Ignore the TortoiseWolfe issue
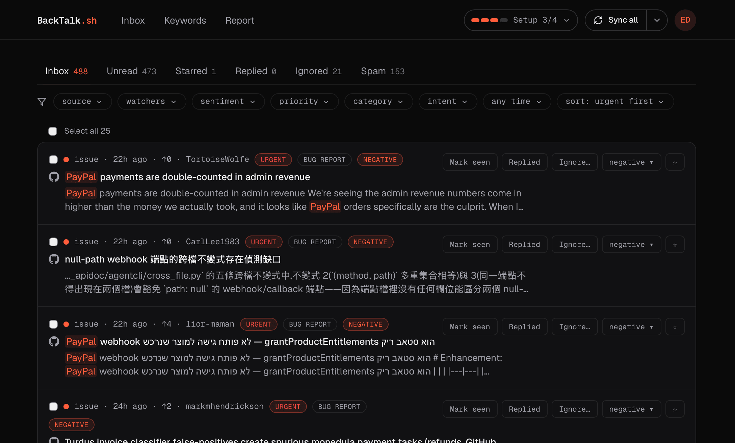Screen dimensions: 735x443 pos(575,162)
